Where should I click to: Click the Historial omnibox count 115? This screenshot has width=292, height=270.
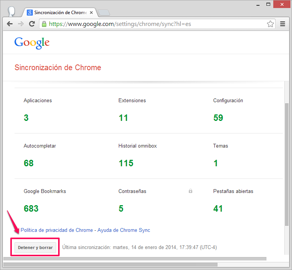pyautogui.click(x=126, y=163)
